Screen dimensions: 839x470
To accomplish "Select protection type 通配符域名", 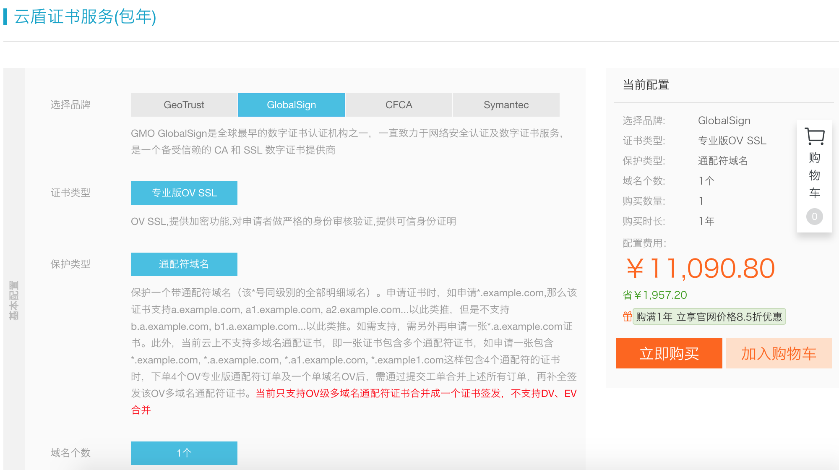I will tap(184, 264).
